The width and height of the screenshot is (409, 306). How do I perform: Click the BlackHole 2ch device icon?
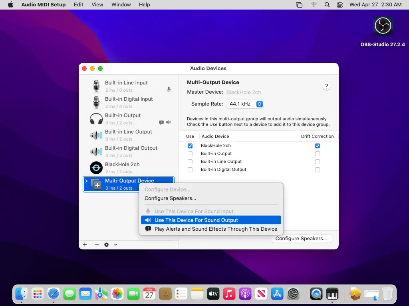[x=96, y=168]
